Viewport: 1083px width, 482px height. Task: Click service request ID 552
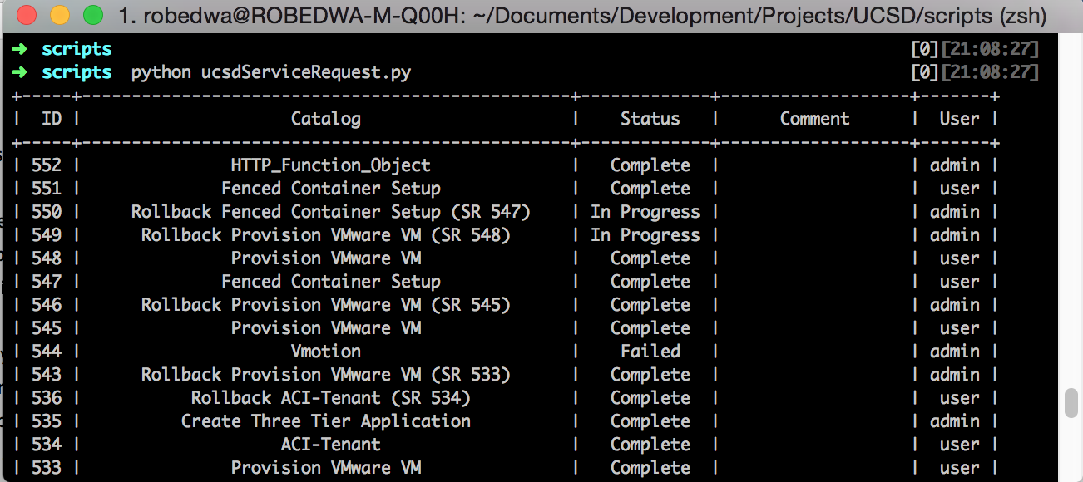pos(47,165)
